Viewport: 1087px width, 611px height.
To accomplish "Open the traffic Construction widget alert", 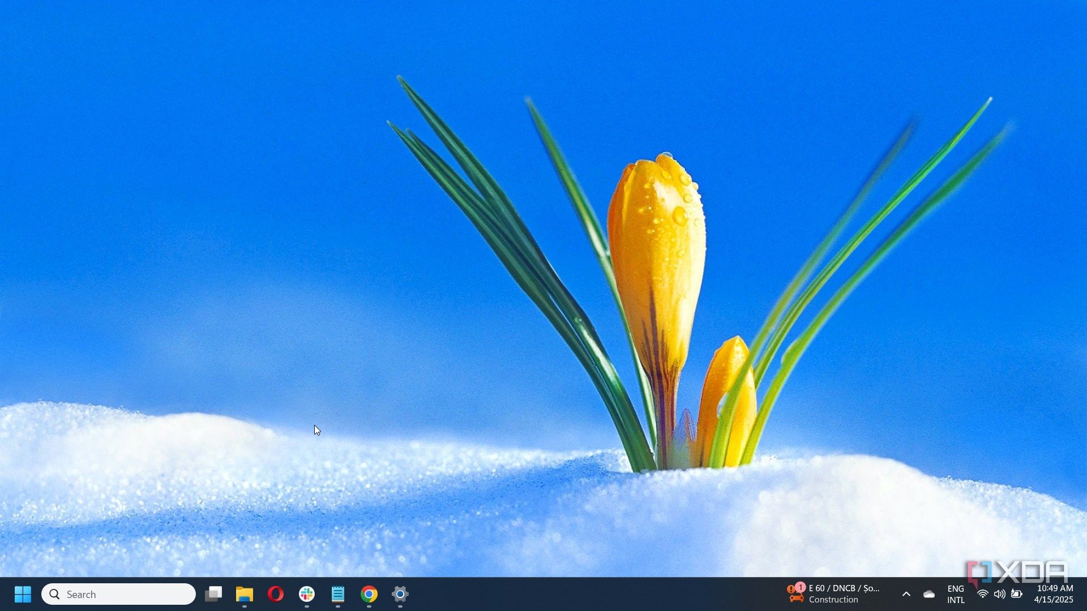I will pyautogui.click(x=833, y=594).
